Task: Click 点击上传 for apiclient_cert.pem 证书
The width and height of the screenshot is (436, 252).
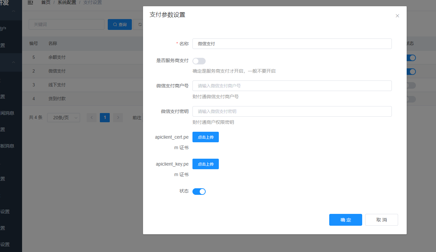Action: [206, 137]
